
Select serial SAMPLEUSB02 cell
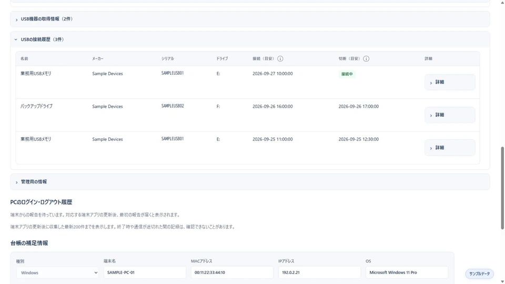173,106
